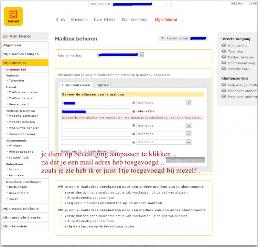Click the arrow icon next to Meer over antivirus

click(x=224, y=96)
